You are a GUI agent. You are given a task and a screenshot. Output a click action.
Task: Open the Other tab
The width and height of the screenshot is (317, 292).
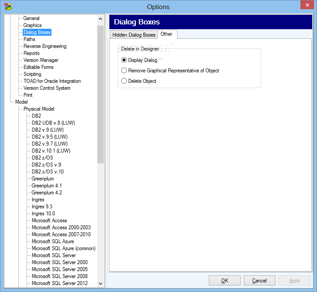click(x=167, y=34)
